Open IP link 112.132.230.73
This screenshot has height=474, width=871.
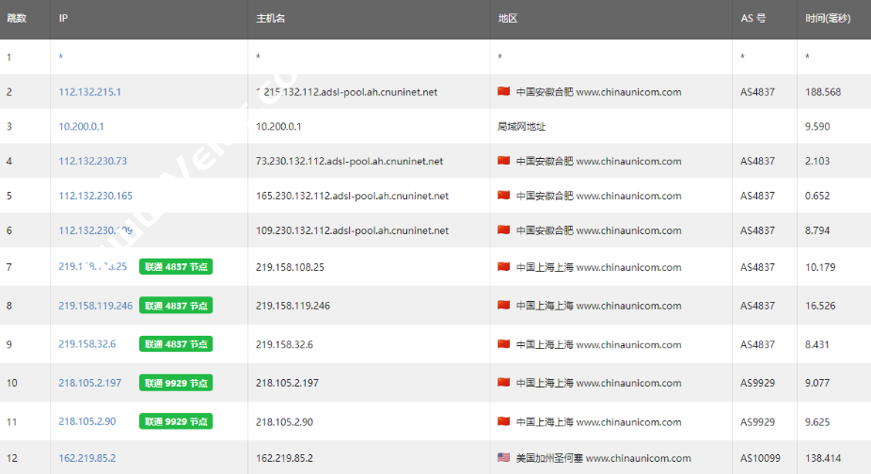92,161
